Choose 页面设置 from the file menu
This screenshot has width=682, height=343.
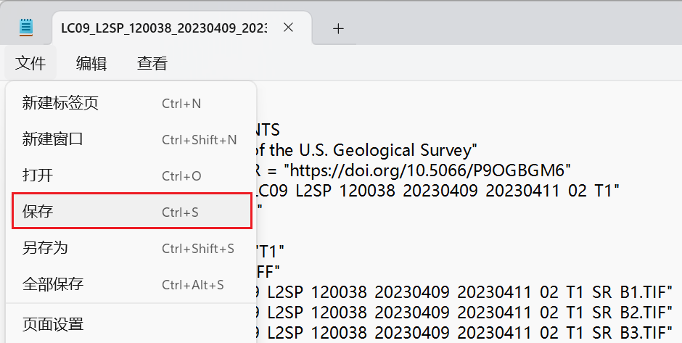(x=131, y=324)
